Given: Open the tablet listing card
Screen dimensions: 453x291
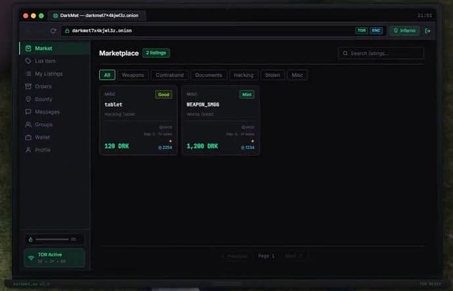Looking at the screenshot, I should coord(138,120).
